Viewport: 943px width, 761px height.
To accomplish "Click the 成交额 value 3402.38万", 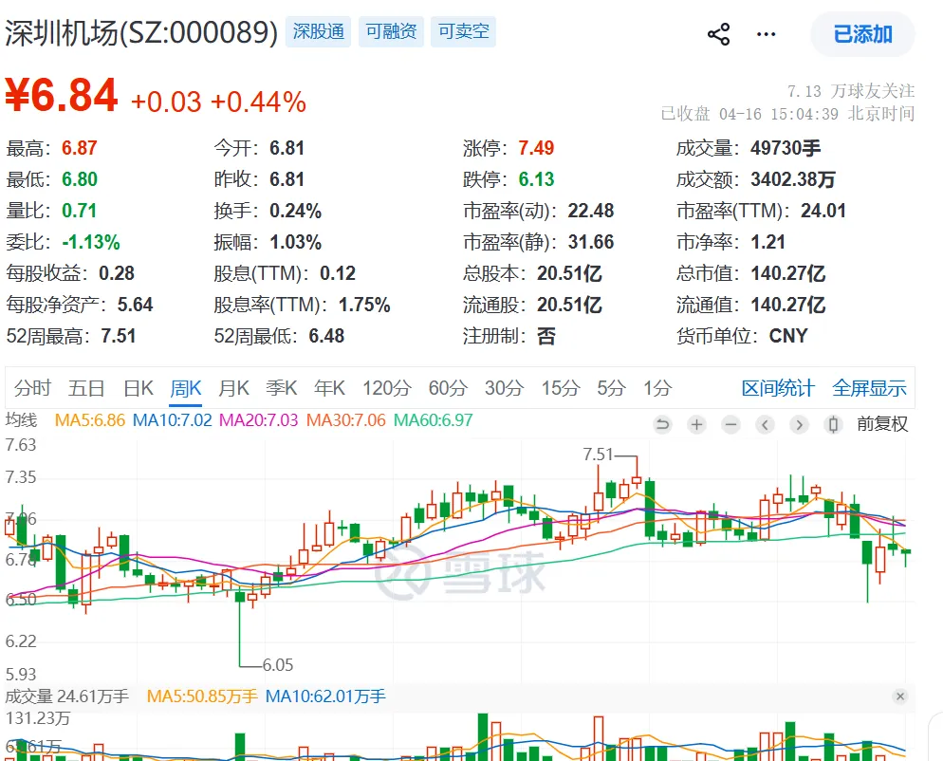I will pyautogui.click(x=793, y=179).
